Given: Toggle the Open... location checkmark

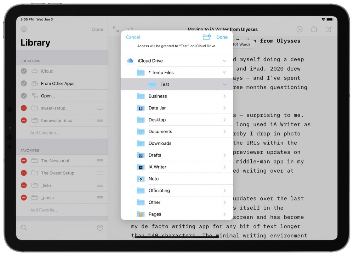Looking at the screenshot, I should 24,96.
